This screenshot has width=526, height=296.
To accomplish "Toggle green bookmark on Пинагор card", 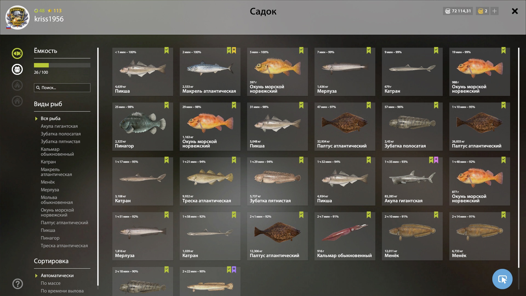I will pos(167,105).
